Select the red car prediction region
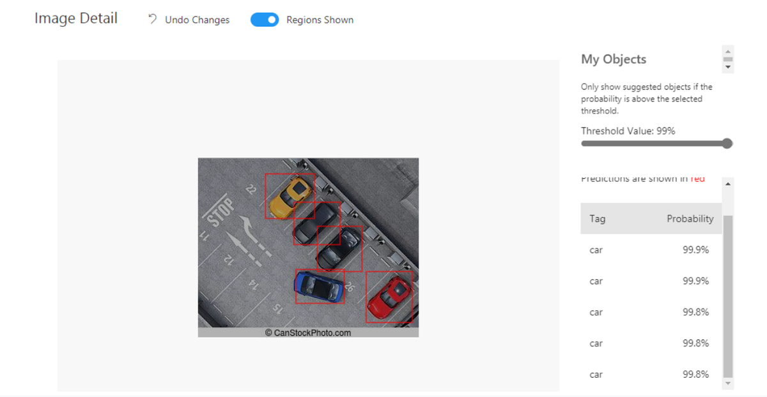This screenshot has height=397, width=767. point(390,297)
